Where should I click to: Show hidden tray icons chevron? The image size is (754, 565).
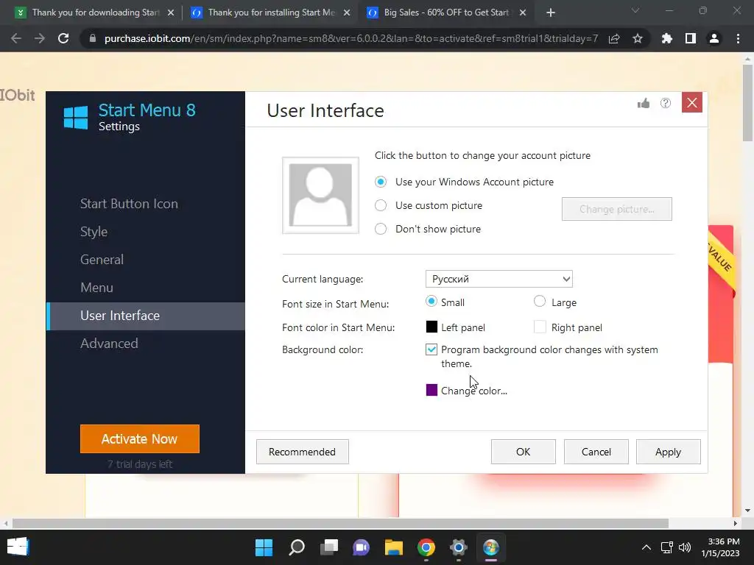coord(646,547)
